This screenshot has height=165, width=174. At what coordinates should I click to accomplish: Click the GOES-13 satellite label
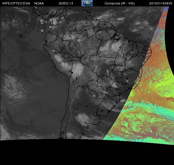coord(66,3)
